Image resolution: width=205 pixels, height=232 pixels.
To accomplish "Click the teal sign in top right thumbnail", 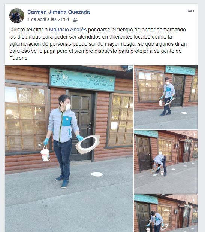I will coord(180,70).
